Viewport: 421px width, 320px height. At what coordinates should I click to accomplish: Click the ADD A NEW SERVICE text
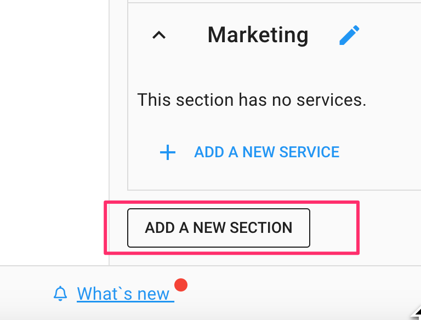pyautogui.click(x=266, y=152)
